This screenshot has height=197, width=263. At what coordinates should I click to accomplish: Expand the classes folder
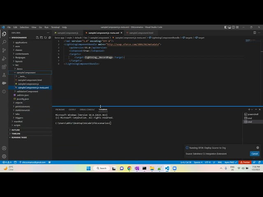coord(18,50)
